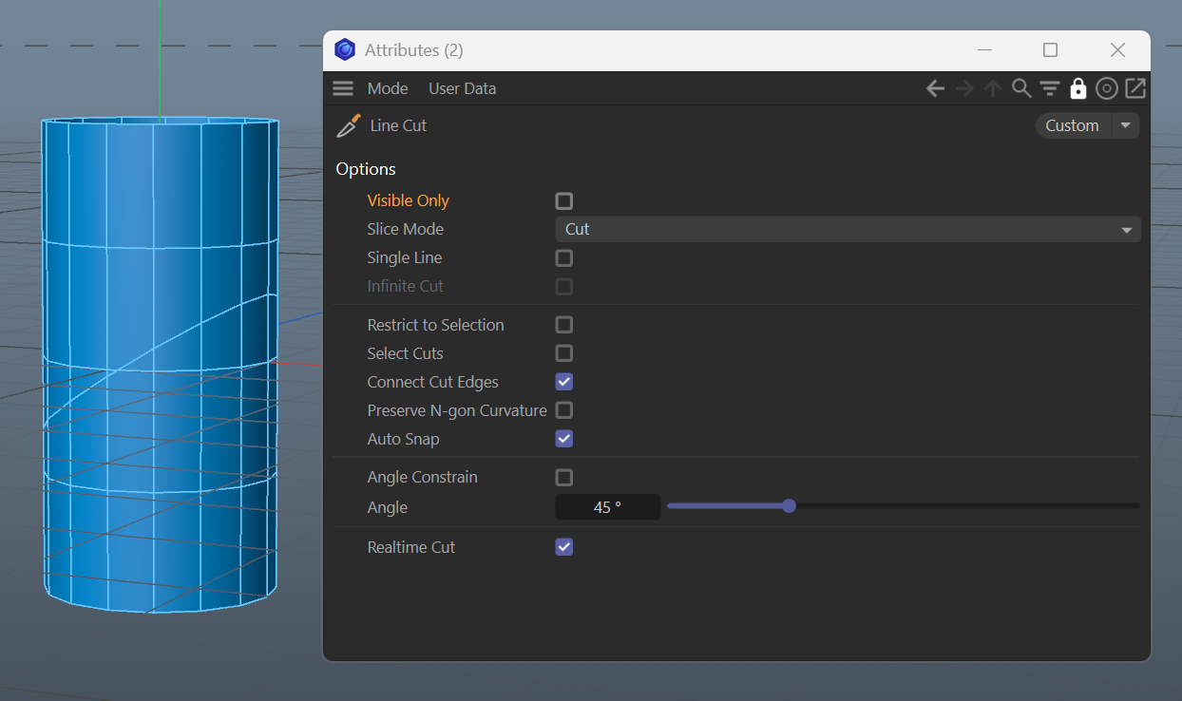Open the User Data menu
The width and height of the screenshot is (1182, 701).
pyautogui.click(x=462, y=88)
